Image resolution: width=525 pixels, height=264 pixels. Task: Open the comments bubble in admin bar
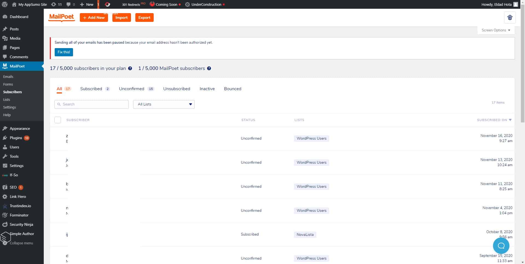pyautogui.click(x=71, y=4)
